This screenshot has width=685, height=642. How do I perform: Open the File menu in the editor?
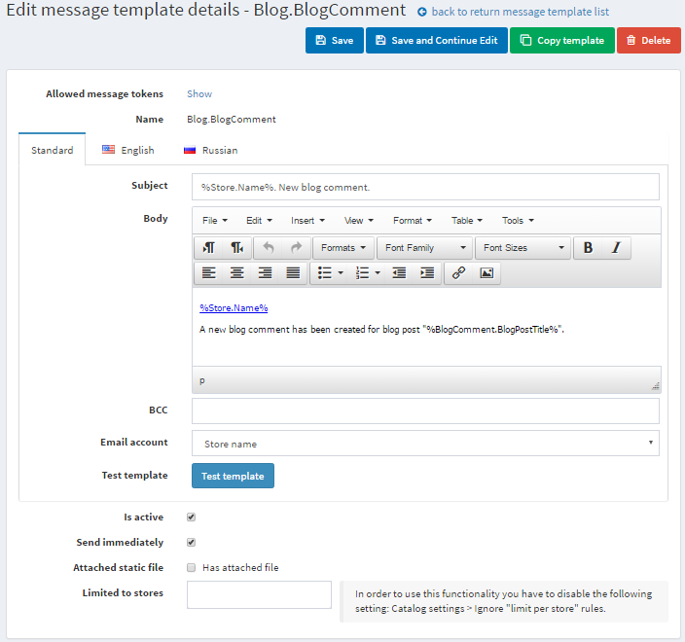[215, 221]
